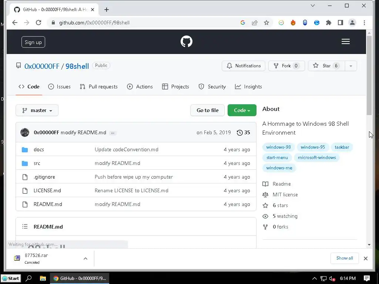Viewport: 379px width, 284px height.
Task: Click the yellow clock extension icon
Action: pyautogui.click(x=281, y=23)
